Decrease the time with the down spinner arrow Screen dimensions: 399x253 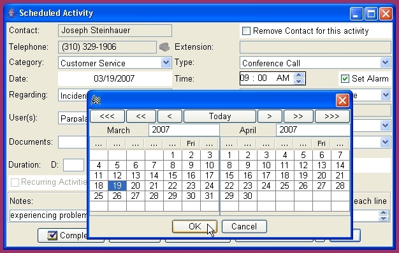[299, 81]
